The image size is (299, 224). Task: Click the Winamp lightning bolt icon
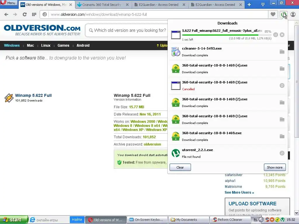(9, 98)
